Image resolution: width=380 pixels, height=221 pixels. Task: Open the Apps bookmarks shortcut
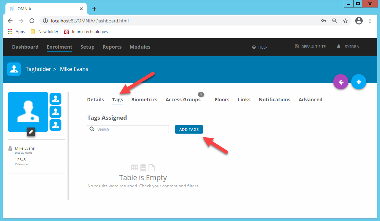click(x=16, y=32)
